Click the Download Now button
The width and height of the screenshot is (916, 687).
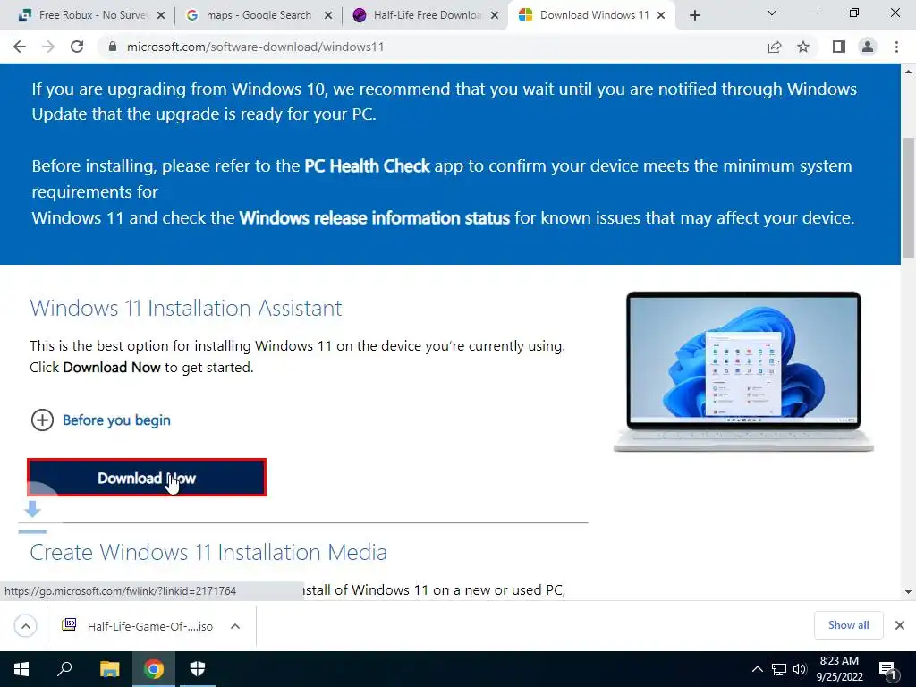[x=147, y=478]
